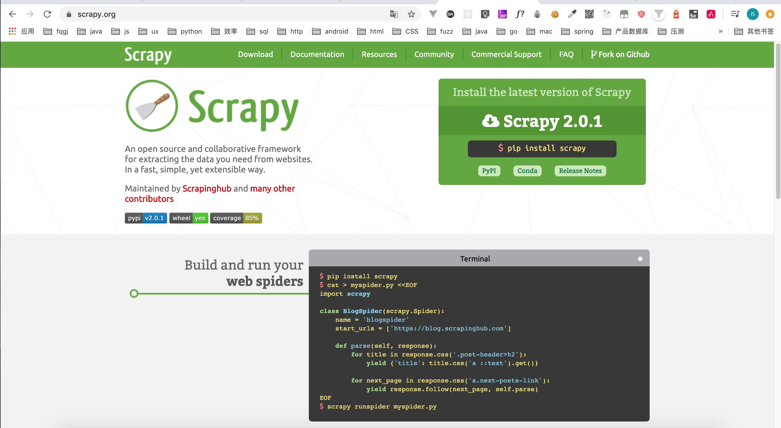Go to the Community nav item
The image size is (781, 428).
tap(434, 54)
